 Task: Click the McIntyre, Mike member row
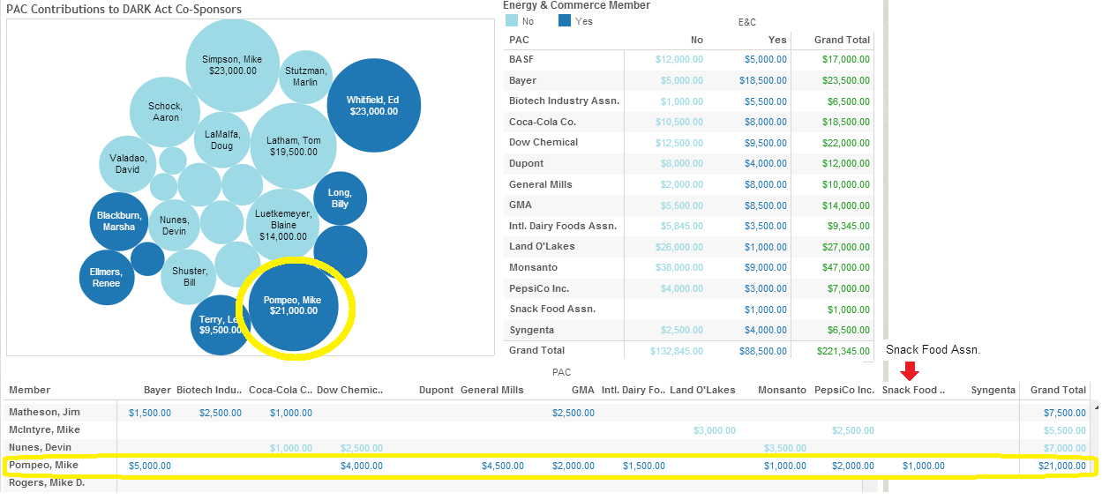pyautogui.click(x=547, y=430)
